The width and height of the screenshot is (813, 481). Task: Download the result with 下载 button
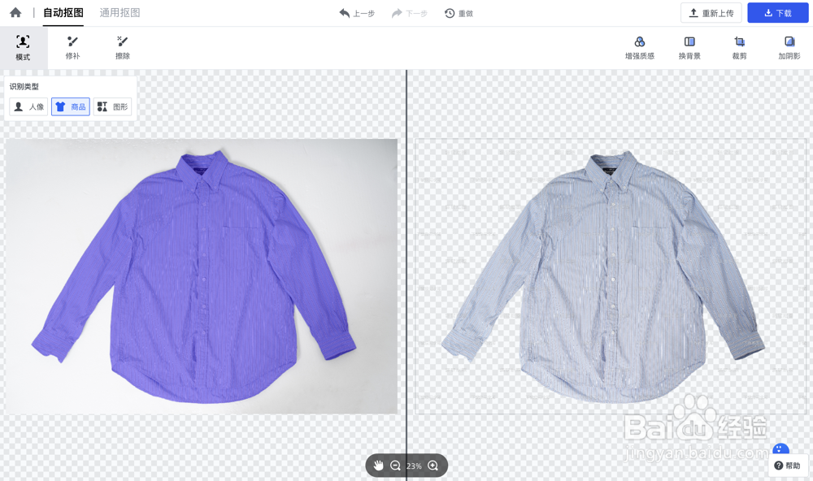point(778,13)
